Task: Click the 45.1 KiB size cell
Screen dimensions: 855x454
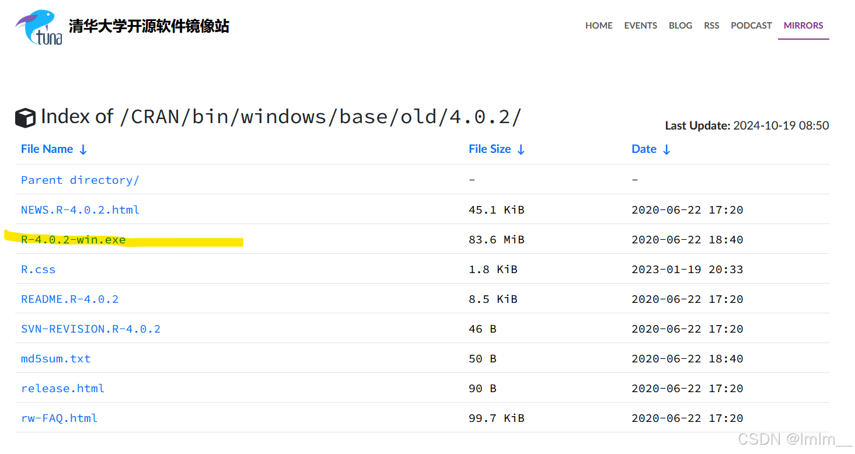Action: click(496, 209)
